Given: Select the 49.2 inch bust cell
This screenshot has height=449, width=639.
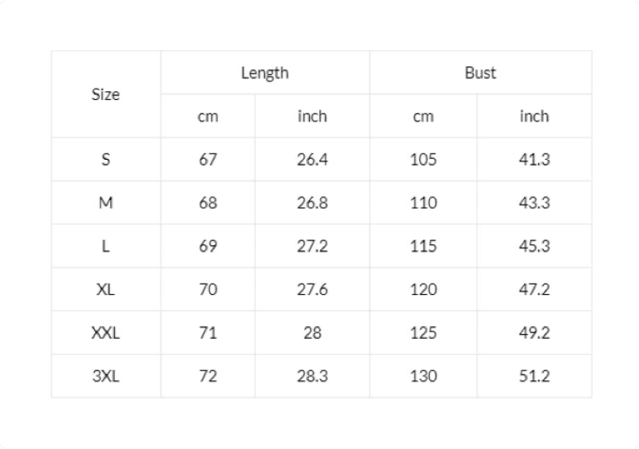Looking at the screenshot, I should [534, 332].
